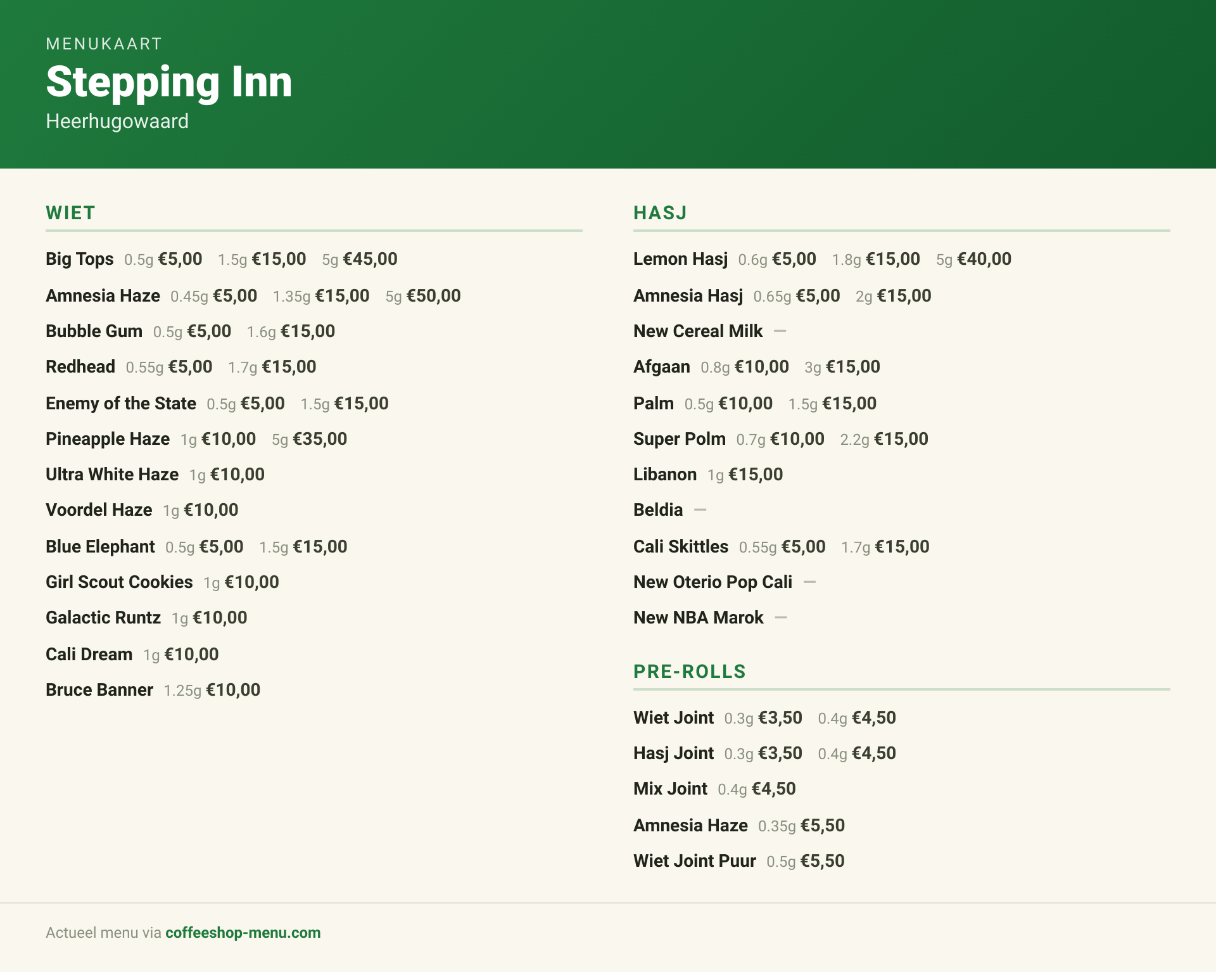Click the Redhead item
Viewport: 1216px width, 972px height.
click(80, 367)
